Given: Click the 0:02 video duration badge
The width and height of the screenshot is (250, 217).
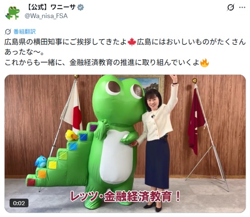Looking at the screenshot, I should [x=19, y=203].
